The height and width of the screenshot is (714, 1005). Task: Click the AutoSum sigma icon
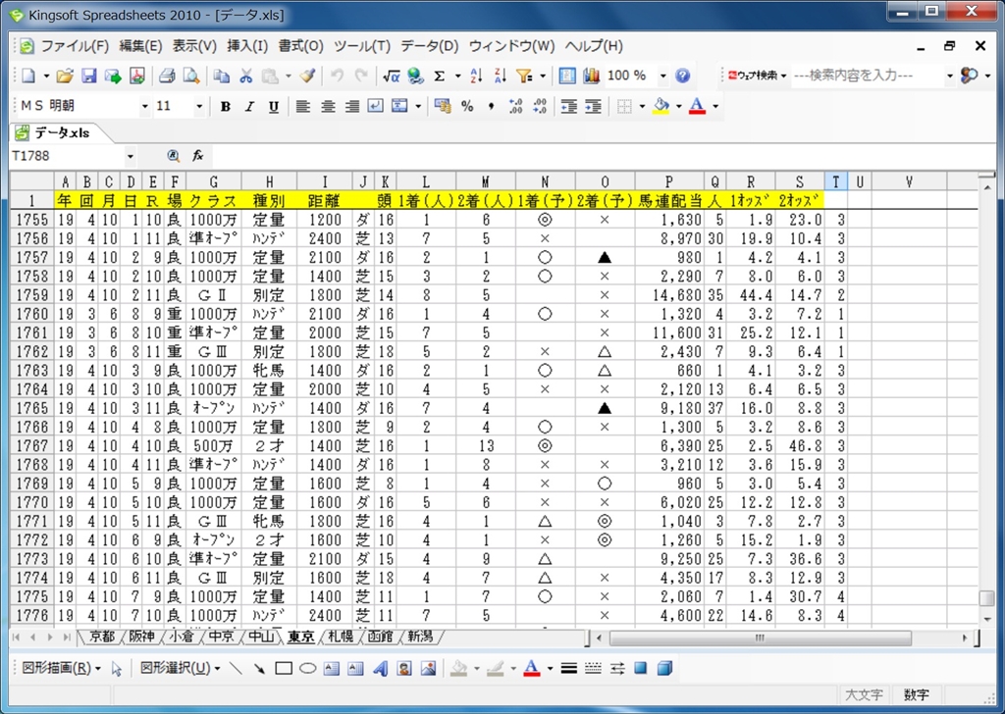pyautogui.click(x=439, y=76)
